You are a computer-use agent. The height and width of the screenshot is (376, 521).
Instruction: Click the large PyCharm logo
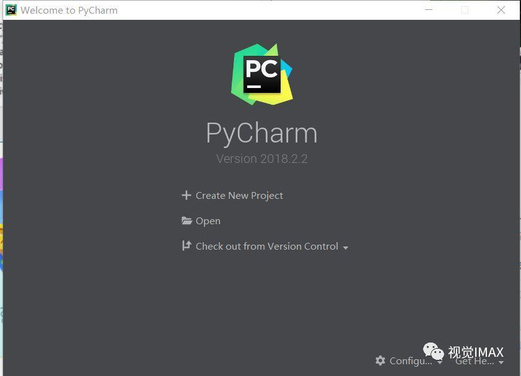pyautogui.click(x=262, y=74)
